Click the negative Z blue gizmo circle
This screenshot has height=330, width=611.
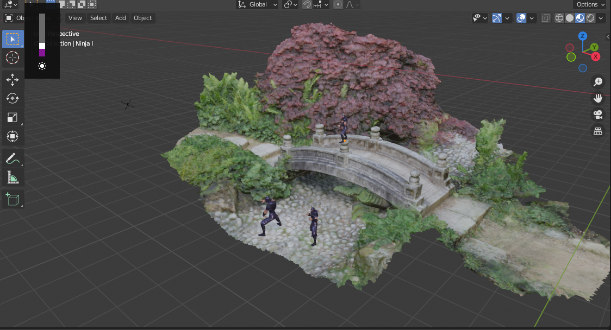click(x=583, y=68)
